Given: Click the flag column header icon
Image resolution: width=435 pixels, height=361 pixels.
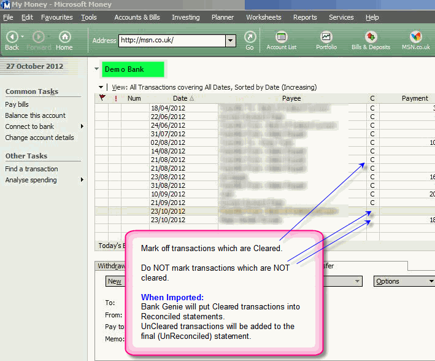Looking at the screenshot, I should pos(102,98).
